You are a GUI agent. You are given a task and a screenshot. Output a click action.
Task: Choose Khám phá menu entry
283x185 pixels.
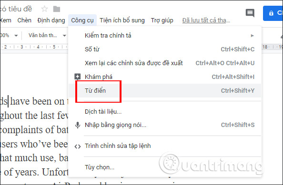click(x=165, y=77)
